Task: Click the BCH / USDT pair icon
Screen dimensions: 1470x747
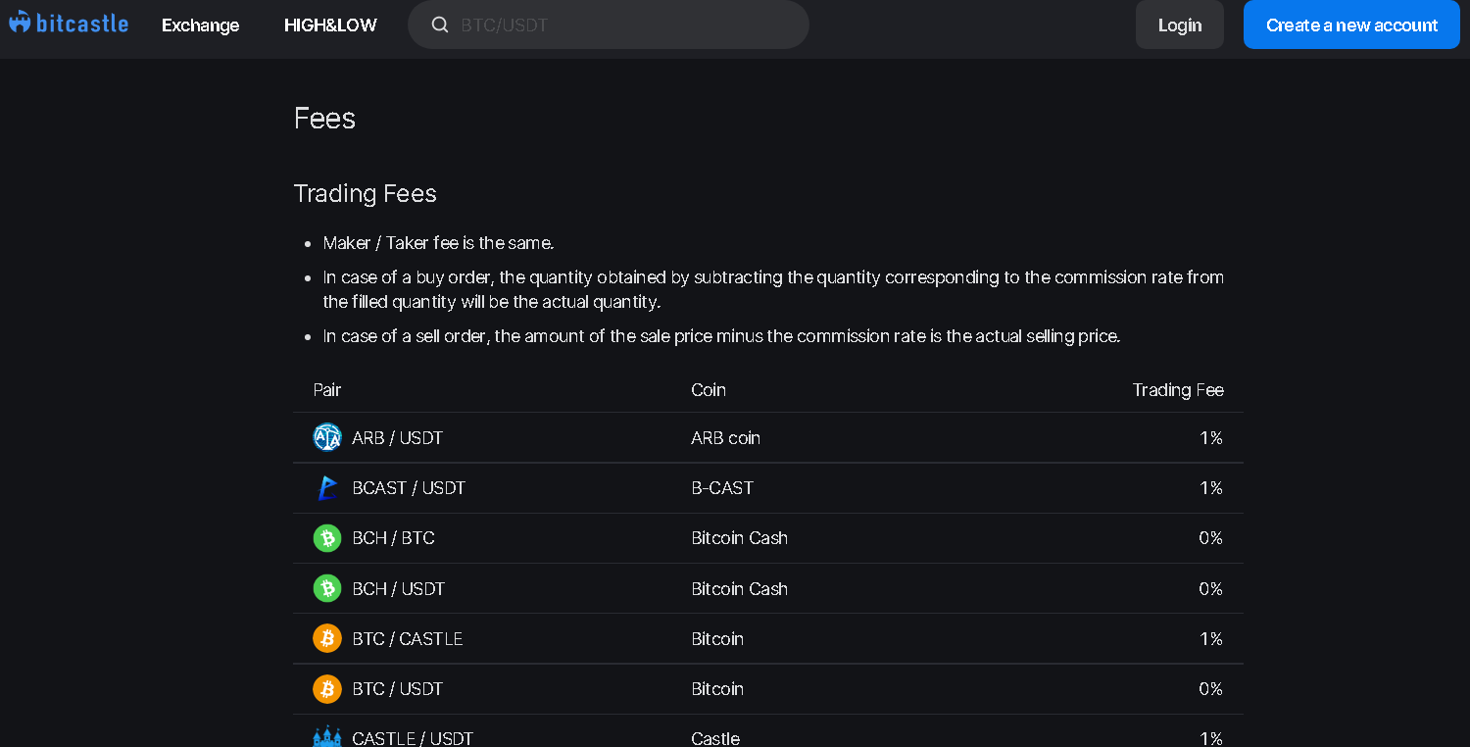Action: coord(326,588)
